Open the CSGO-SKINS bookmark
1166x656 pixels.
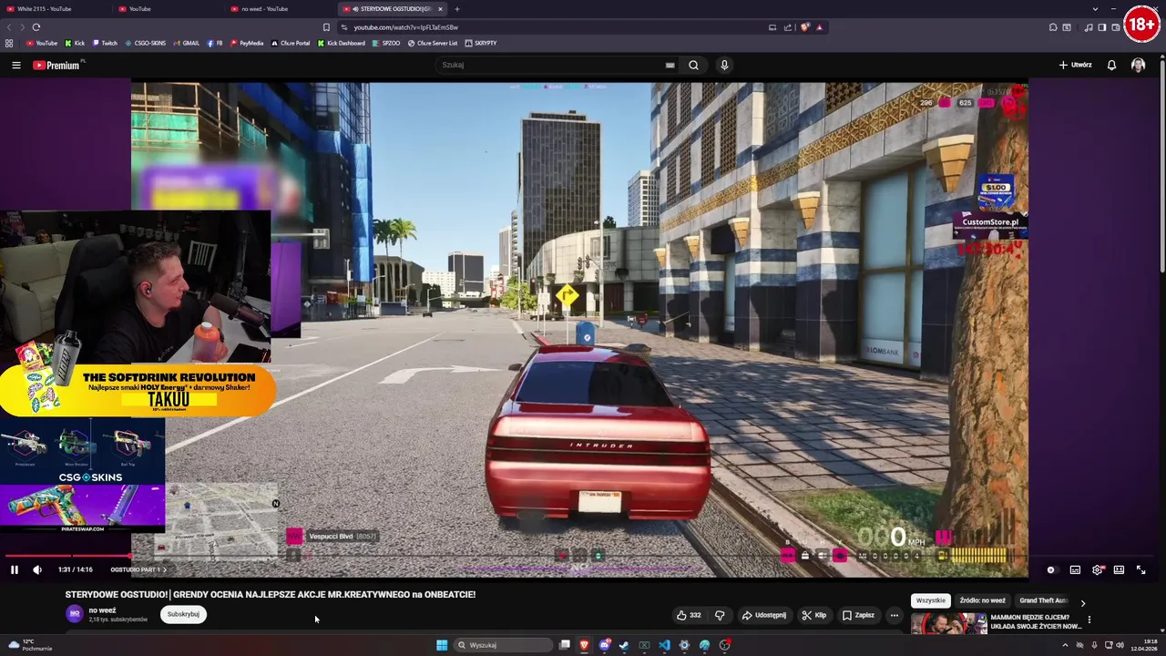[146, 43]
